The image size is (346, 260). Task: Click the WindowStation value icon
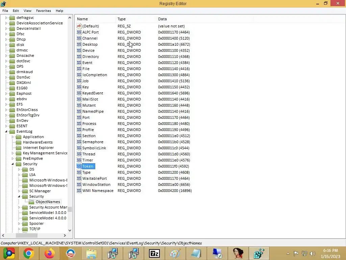(79, 185)
